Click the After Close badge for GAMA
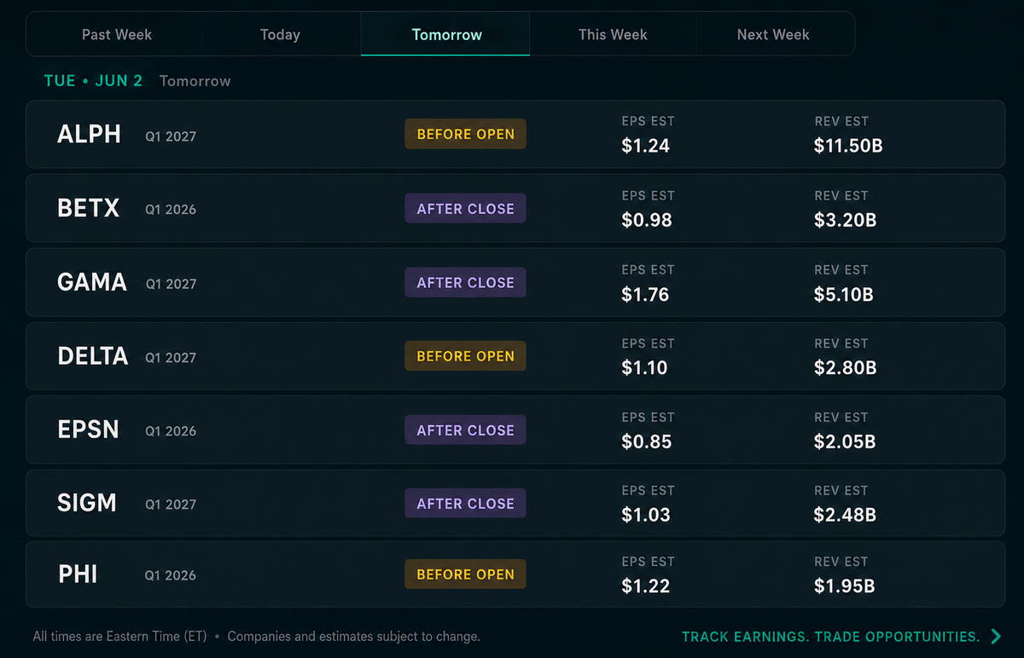This screenshot has height=658, width=1024. tap(465, 282)
